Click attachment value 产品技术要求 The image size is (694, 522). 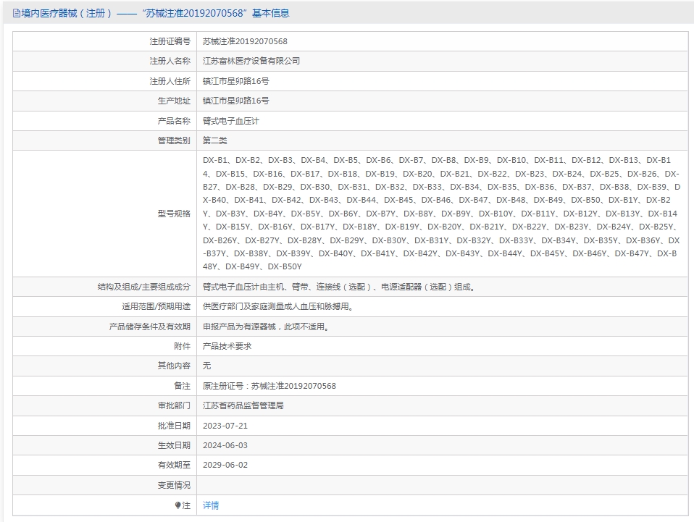pyautogui.click(x=227, y=346)
